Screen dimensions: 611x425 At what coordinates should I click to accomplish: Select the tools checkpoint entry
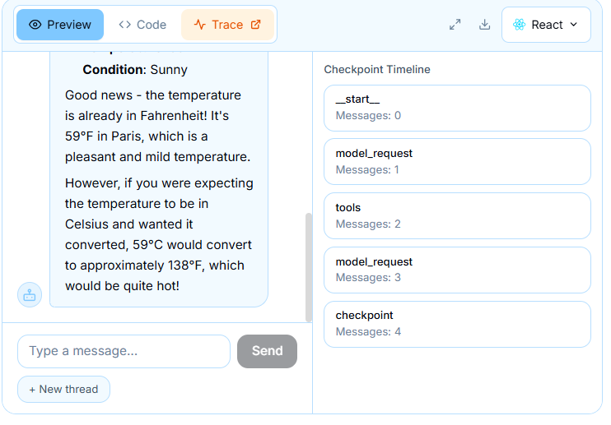(x=457, y=215)
